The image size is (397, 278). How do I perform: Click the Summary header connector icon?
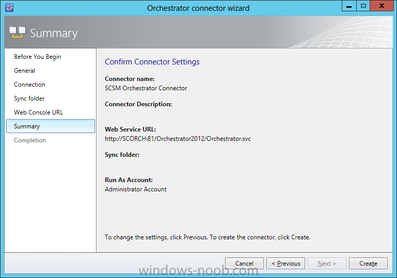pos(18,32)
